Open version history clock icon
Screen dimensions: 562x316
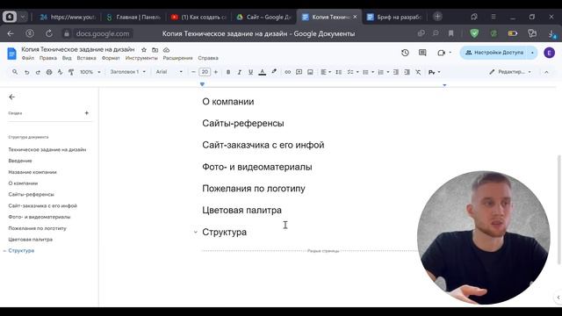405,53
